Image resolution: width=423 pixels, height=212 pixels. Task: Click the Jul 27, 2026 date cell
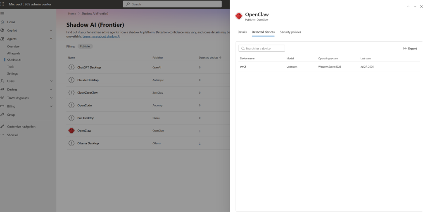[x=367, y=67]
